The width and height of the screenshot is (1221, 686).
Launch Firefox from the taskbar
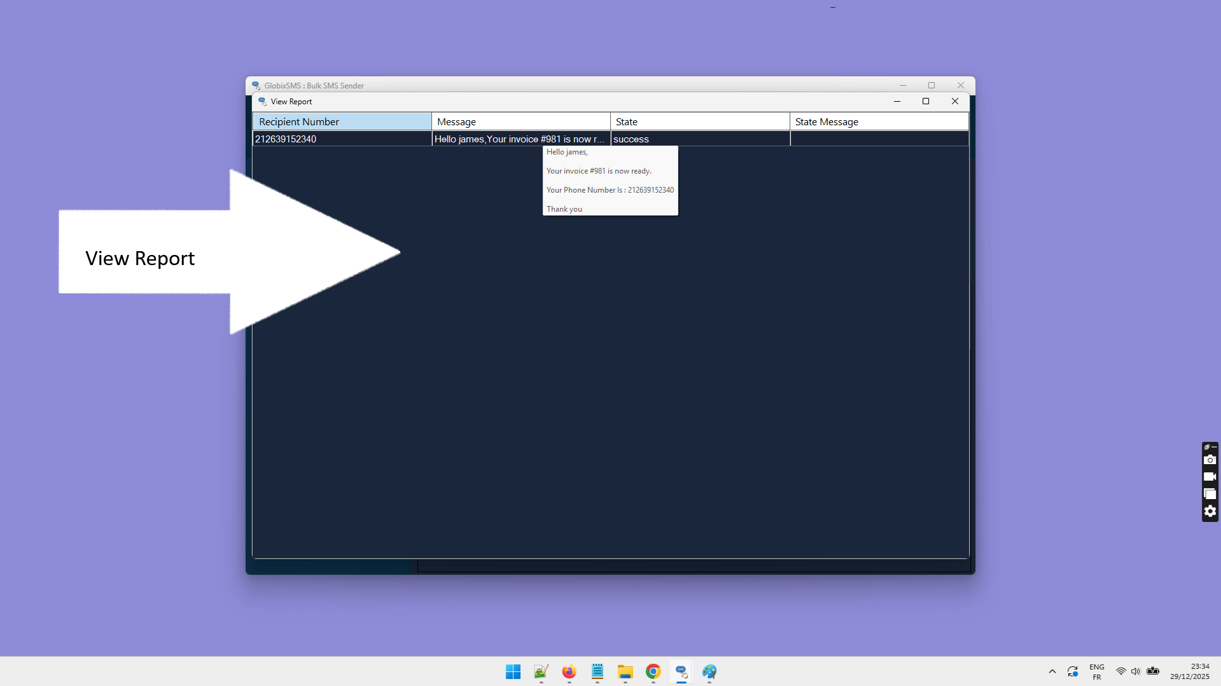(x=568, y=671)
